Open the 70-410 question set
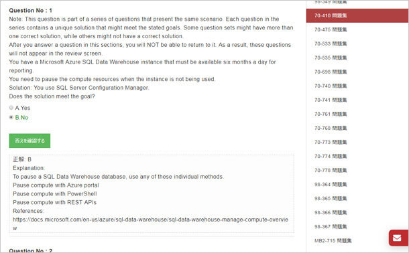Screen dimensions: 409x253 (331, 15)
